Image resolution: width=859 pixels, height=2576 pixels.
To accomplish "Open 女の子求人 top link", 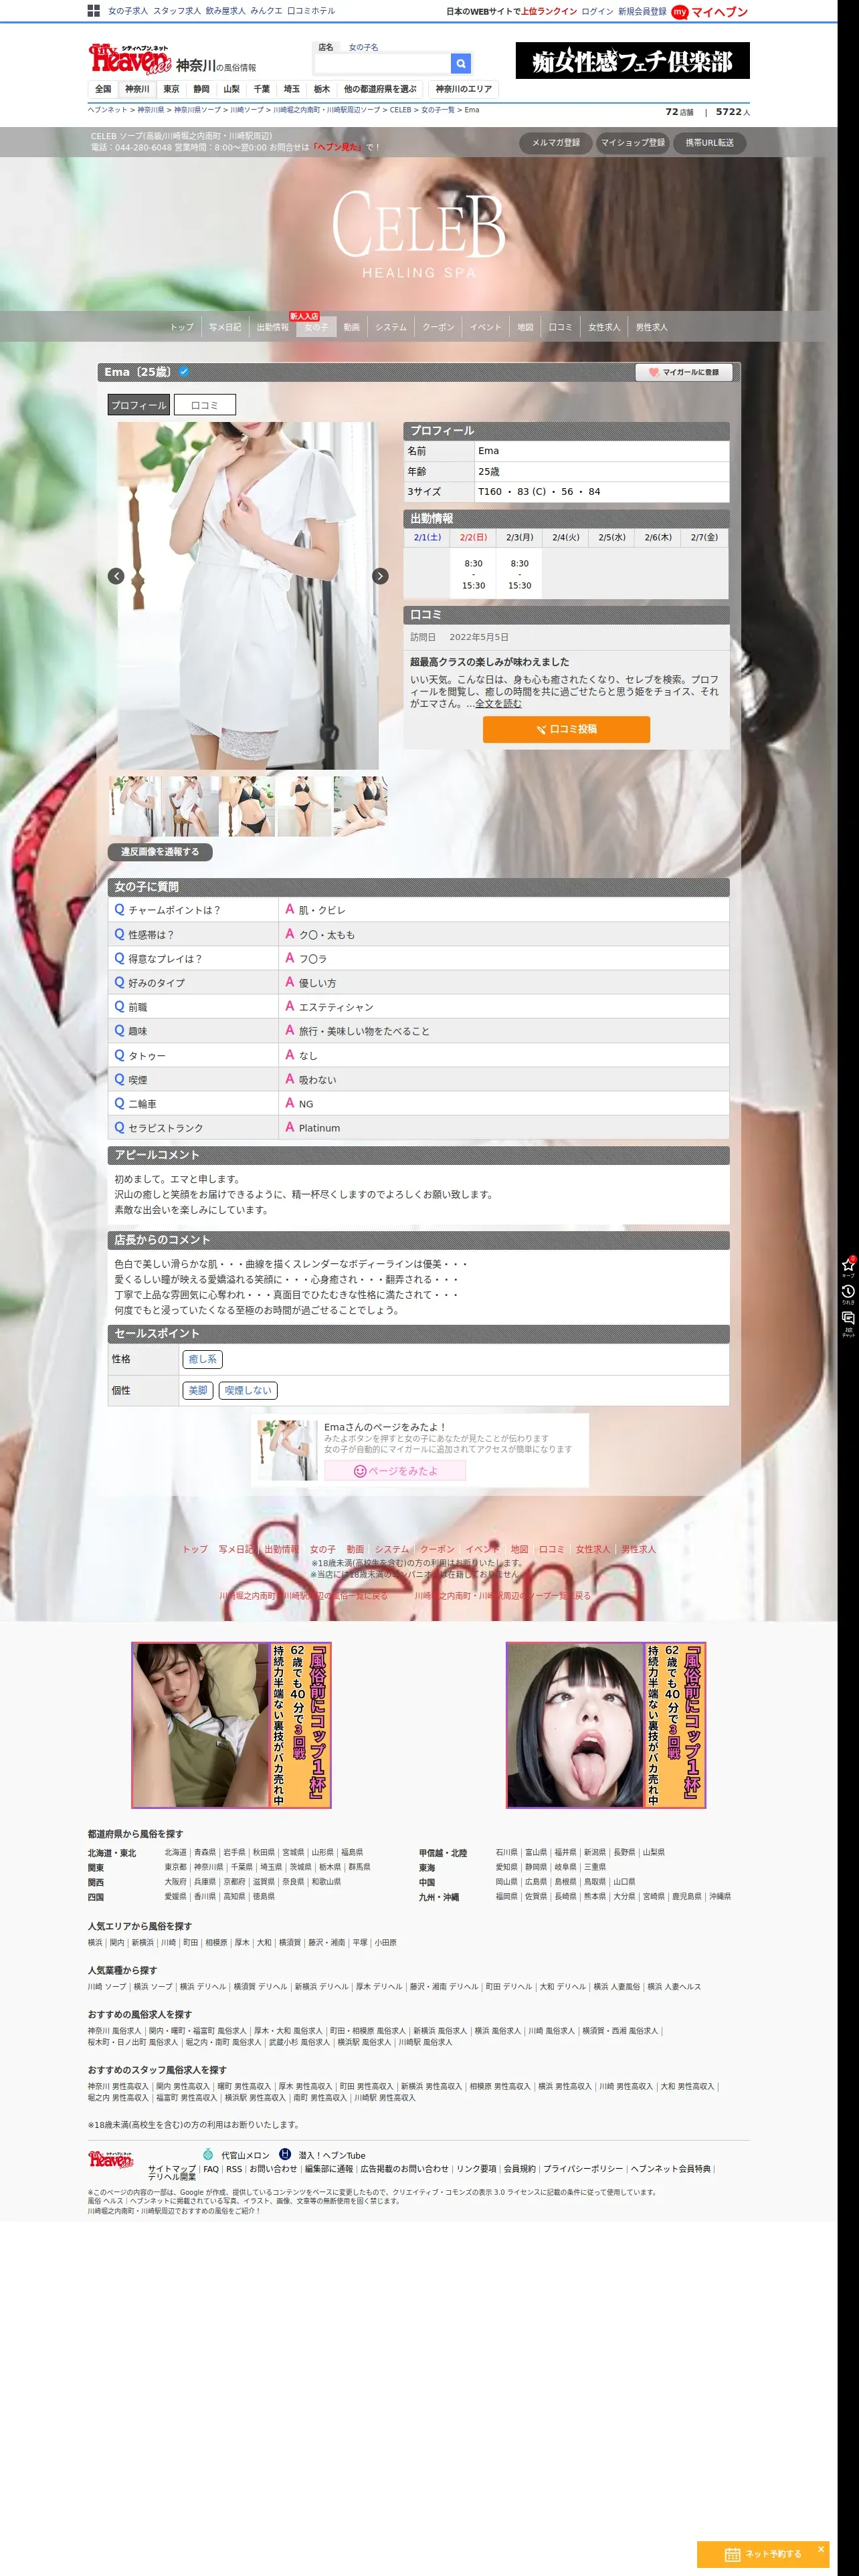I will coord(128,11).
